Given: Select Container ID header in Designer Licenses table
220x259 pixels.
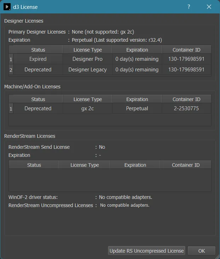Looking at the screenshot, I should pyautogui.click(x=186, y=50).
